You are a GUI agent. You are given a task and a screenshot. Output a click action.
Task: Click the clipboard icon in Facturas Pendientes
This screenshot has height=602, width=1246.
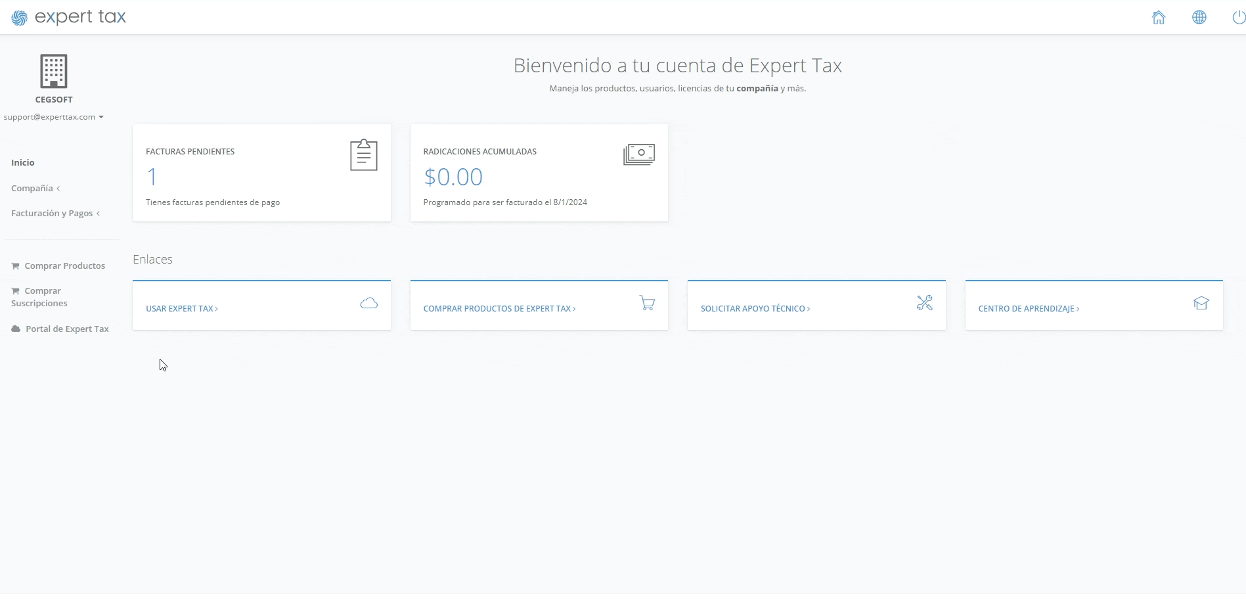click(364, 155)
